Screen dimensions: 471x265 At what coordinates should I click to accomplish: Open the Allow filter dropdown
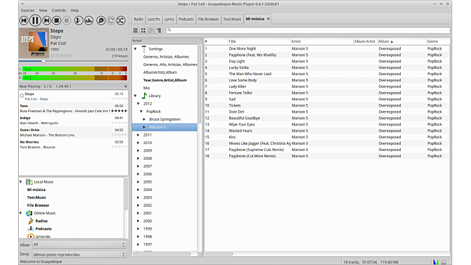[x=79, y=245]
